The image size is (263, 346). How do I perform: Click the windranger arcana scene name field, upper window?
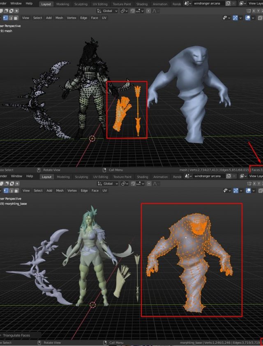[x=208, y=3]
